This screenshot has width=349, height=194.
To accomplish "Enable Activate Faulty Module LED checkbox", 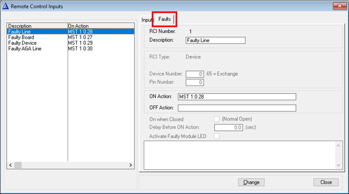I will click(x=217, y=136).
